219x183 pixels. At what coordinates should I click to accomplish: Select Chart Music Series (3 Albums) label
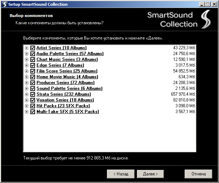[67, 59]
